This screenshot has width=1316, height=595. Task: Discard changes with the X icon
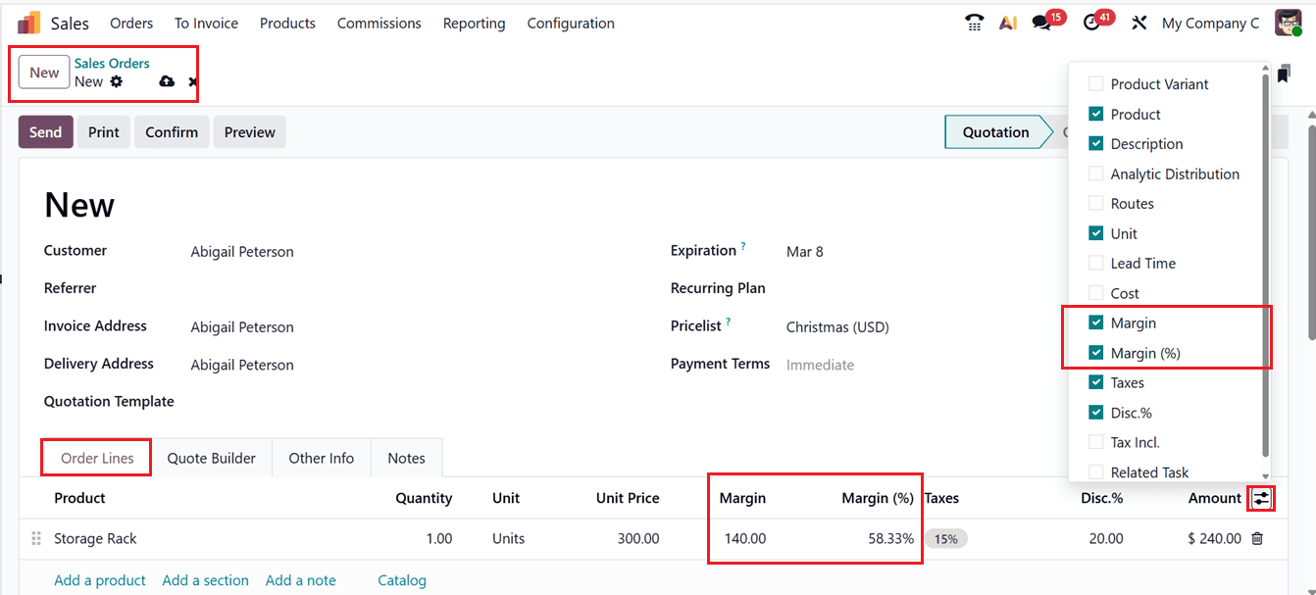pos(191,82)
